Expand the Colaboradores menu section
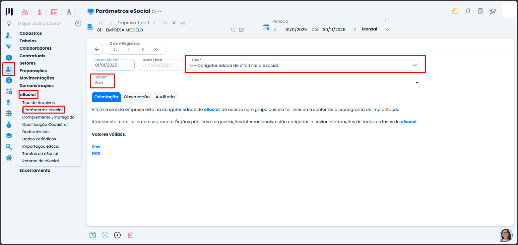The height and width of the screenshot is (245, 518). click(x=35, y=48)
